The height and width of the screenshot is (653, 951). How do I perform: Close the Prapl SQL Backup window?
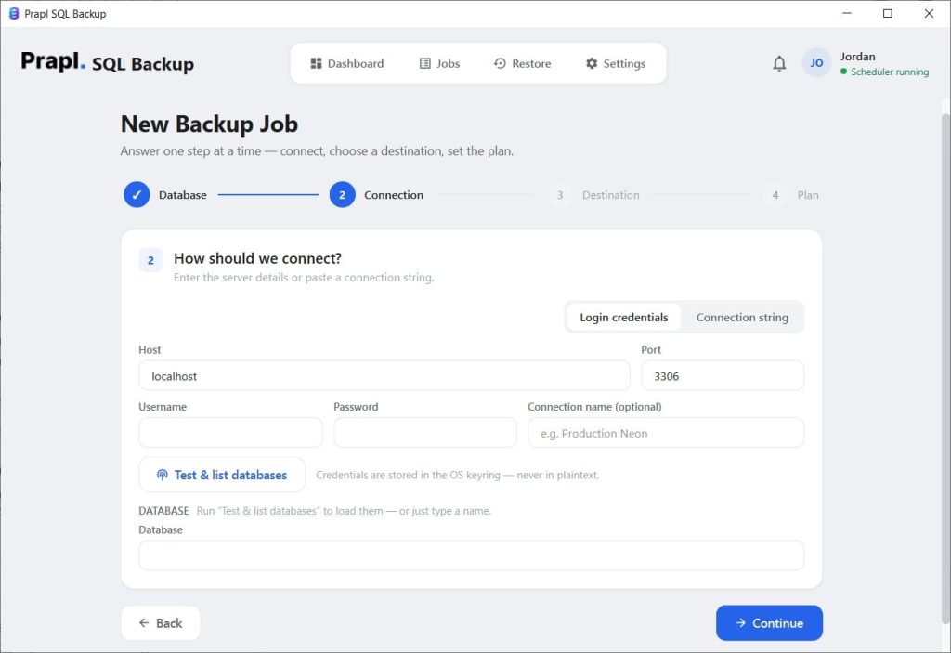click(929, 13)
